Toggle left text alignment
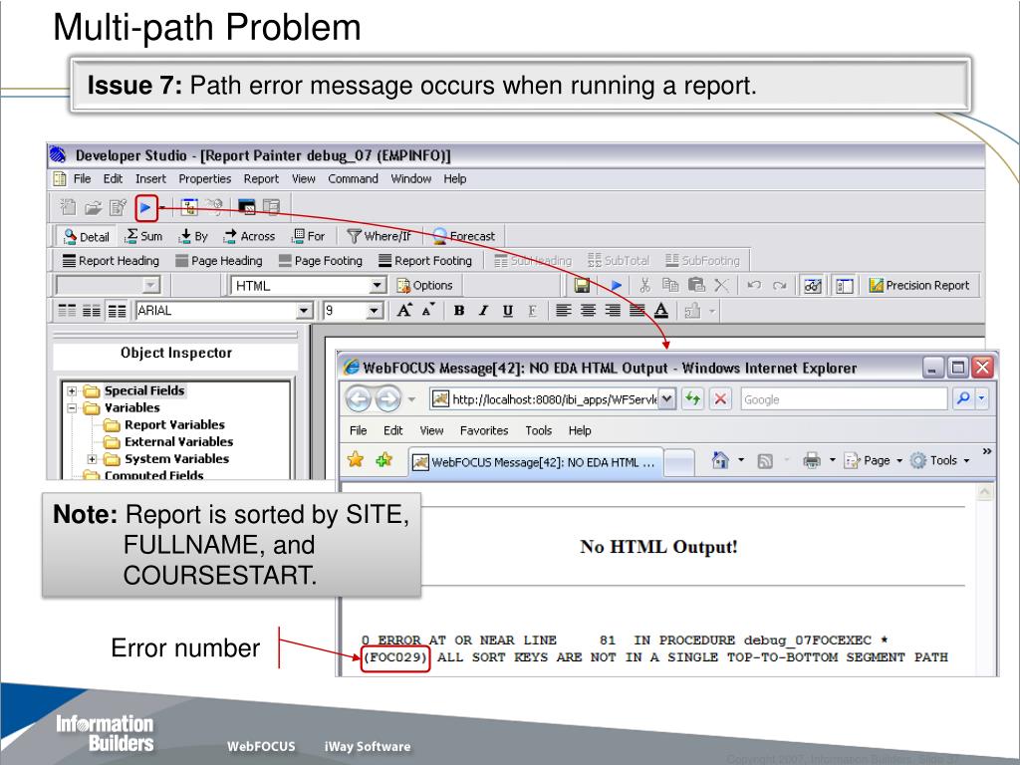This screenshot has width=1020, height=765. (564, 311)
